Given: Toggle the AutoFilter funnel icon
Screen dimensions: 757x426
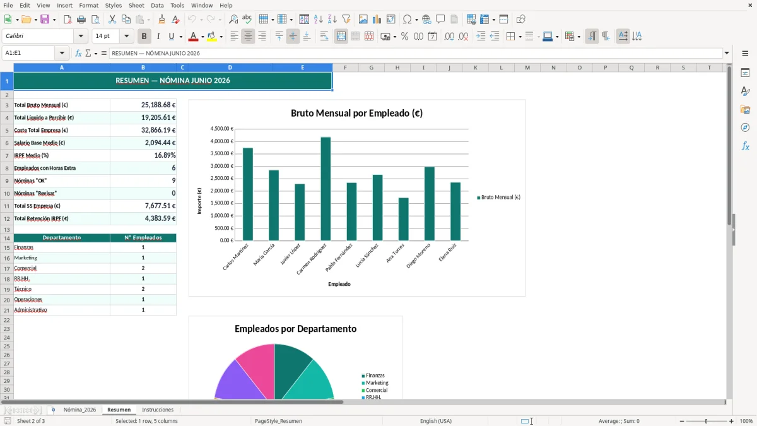Looking at the screenshot, I should pos(346,20).
